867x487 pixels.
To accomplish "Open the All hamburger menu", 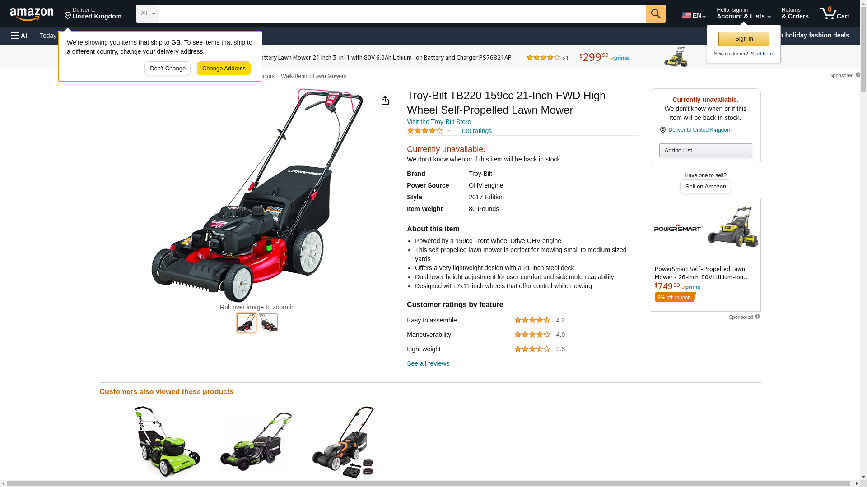I will tap(20, 36).
